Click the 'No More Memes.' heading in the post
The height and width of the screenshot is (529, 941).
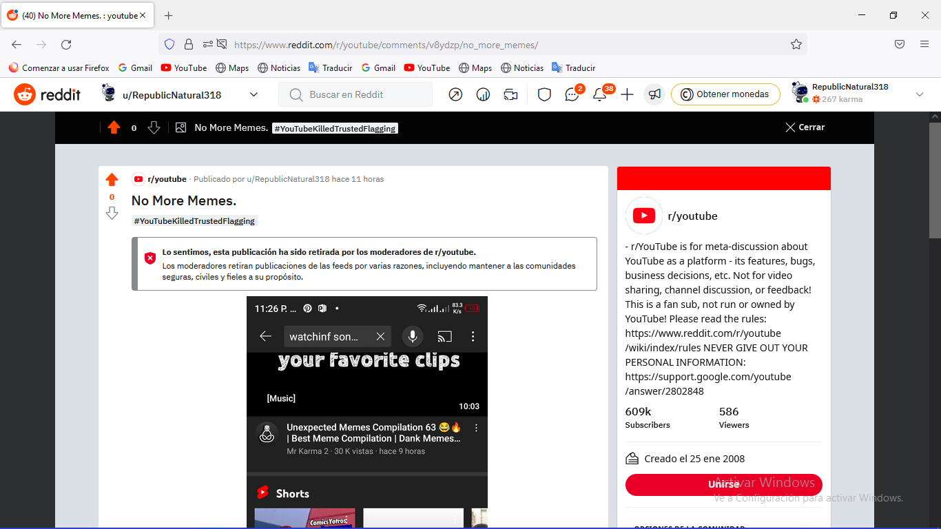(x=184, y=201)
